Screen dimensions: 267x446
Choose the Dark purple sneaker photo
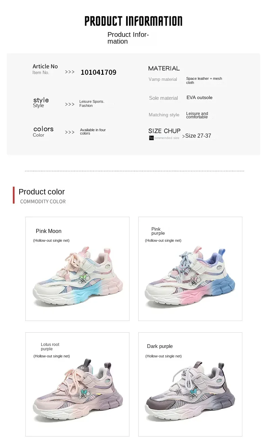click(190, 392)
